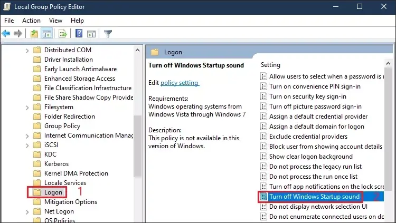Click the tree pane scroll up arrow
Screen dimensions: 396x223
(138, 50)
